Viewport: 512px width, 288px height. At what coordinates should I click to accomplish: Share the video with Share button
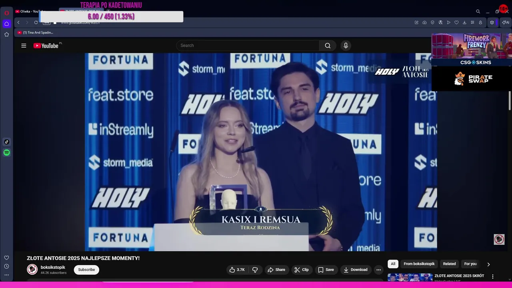276,270
